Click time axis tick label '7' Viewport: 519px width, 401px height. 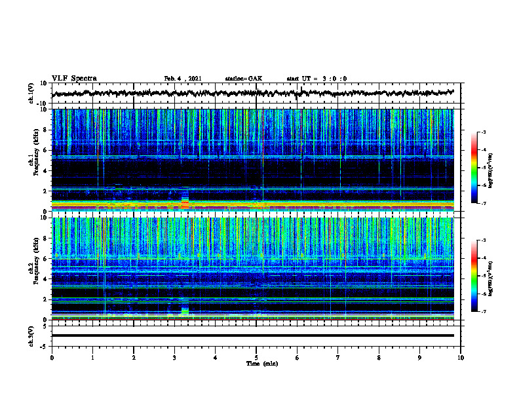coord(338,358)
